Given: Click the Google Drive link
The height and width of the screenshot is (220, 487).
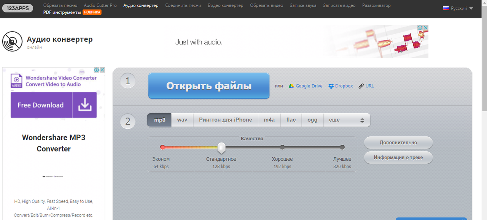Looking at the screenshot, I should 309,86.
